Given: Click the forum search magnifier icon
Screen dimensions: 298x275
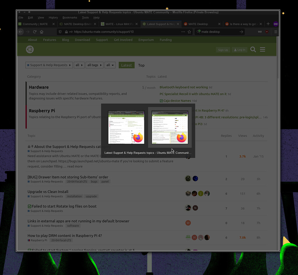Looking at the screenshot, I should pos(253,50).
